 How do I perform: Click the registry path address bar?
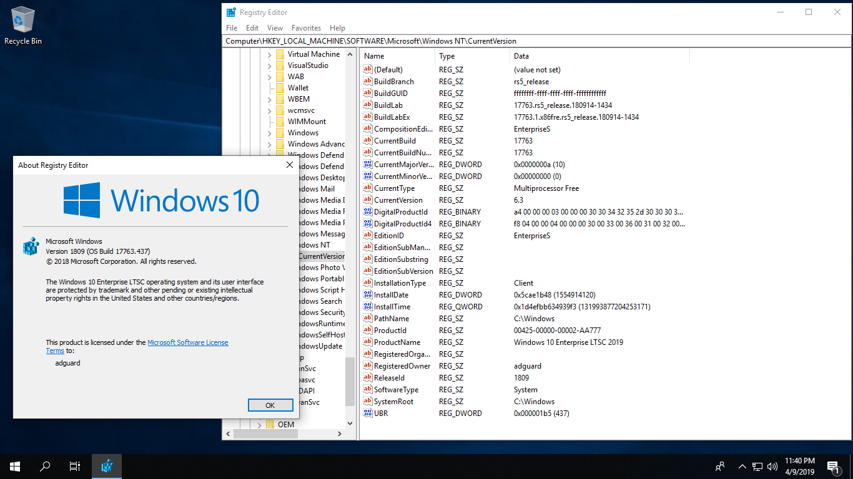pos(536,41)
